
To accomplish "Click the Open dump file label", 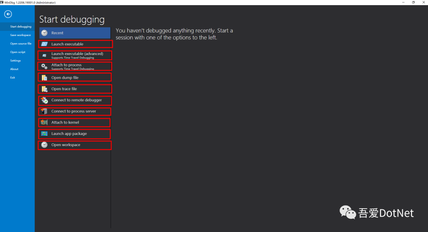I will pyautogui.click(x=65, y=78).
